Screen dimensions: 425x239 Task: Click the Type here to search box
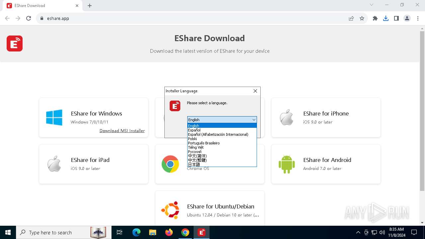tap(63, 232)
